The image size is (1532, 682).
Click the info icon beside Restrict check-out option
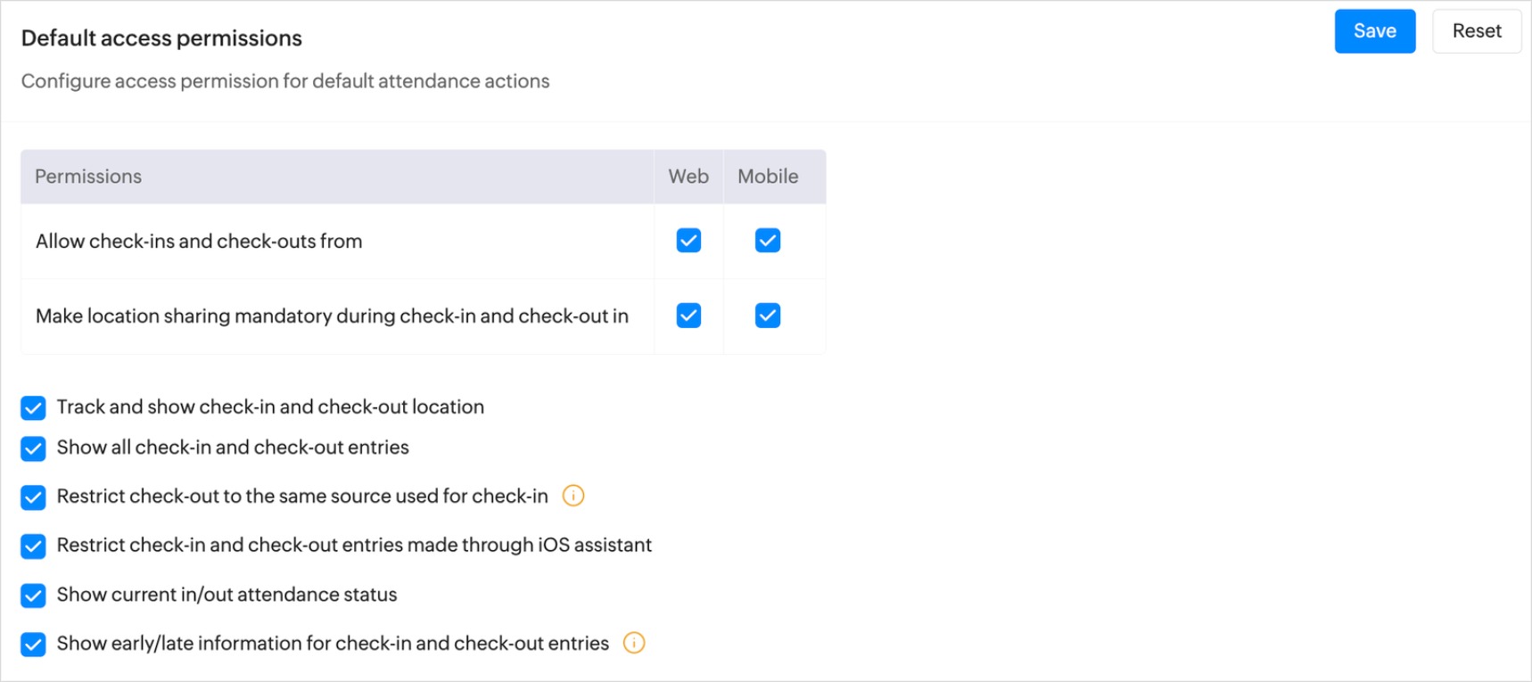click(x=573, y=496)
